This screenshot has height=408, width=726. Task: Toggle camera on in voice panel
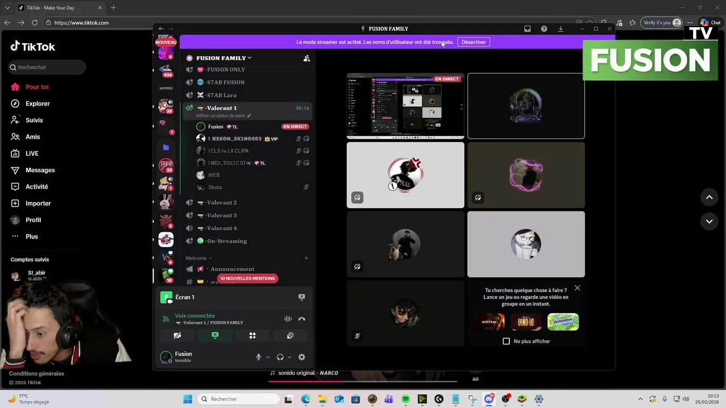pos(177,335)
